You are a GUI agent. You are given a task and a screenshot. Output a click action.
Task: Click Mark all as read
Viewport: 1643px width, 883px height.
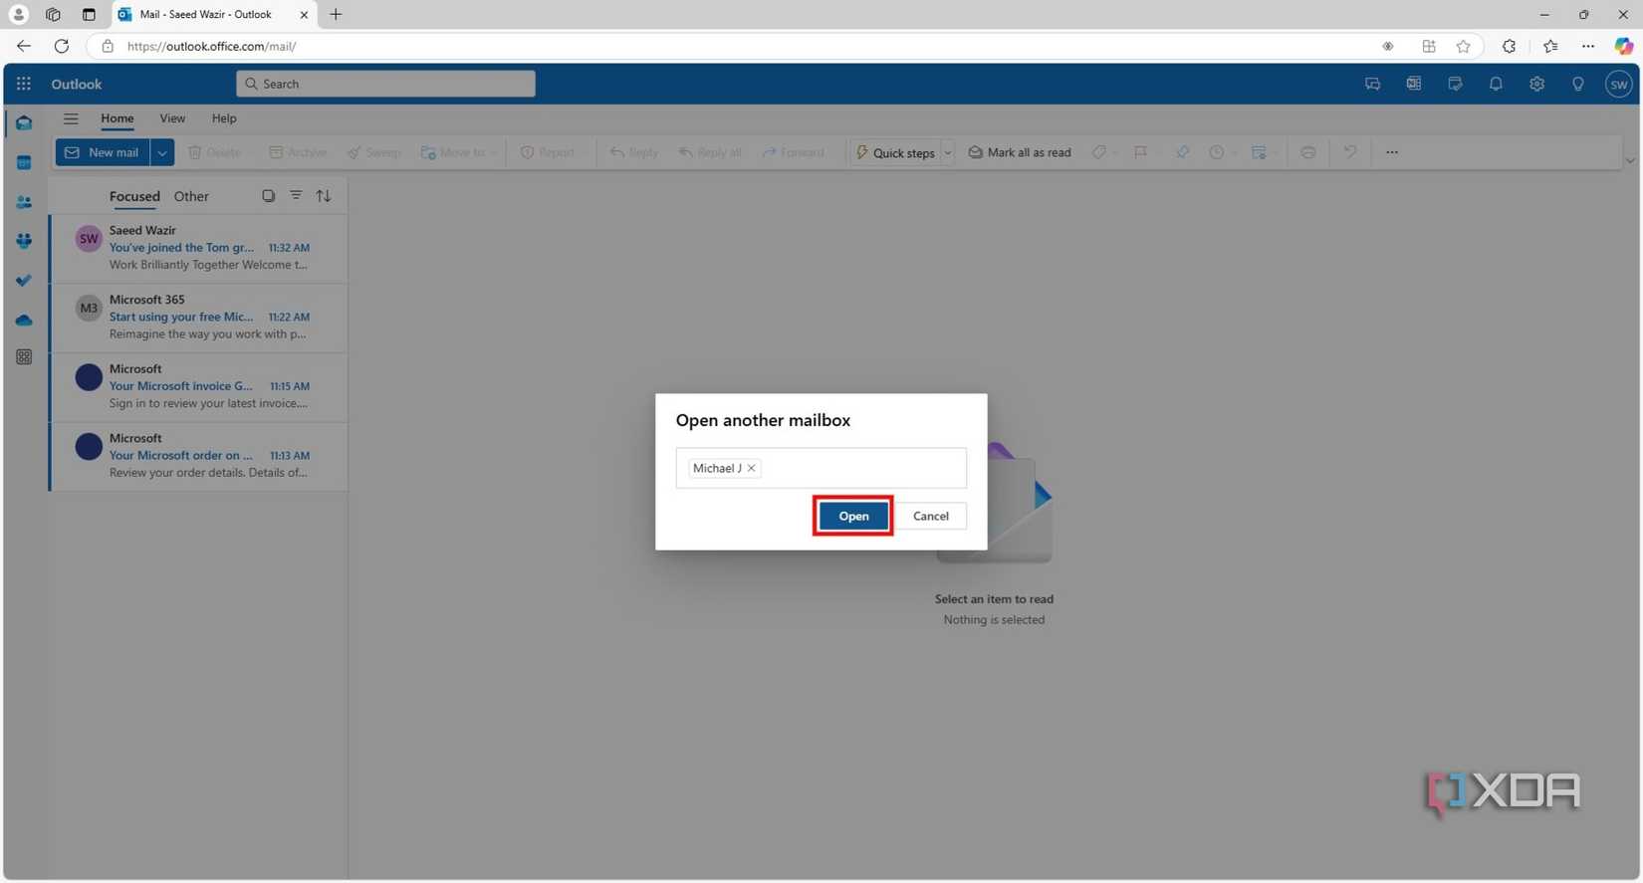click(1020, 152)
